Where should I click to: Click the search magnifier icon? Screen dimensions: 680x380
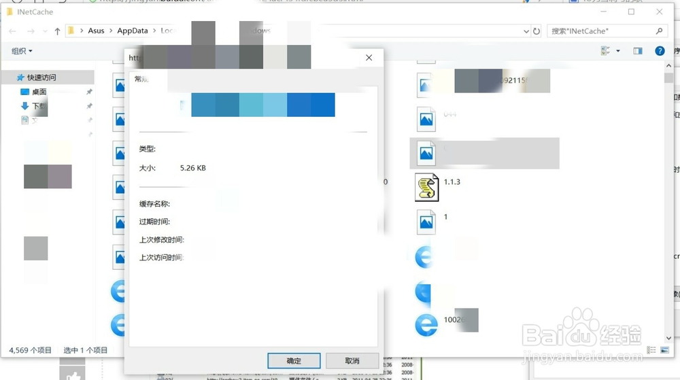click(x=659, y=31)
